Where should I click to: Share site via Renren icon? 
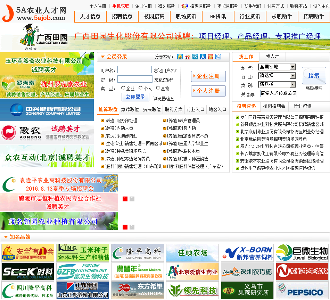pyautogui.click(x=203, y=57)
